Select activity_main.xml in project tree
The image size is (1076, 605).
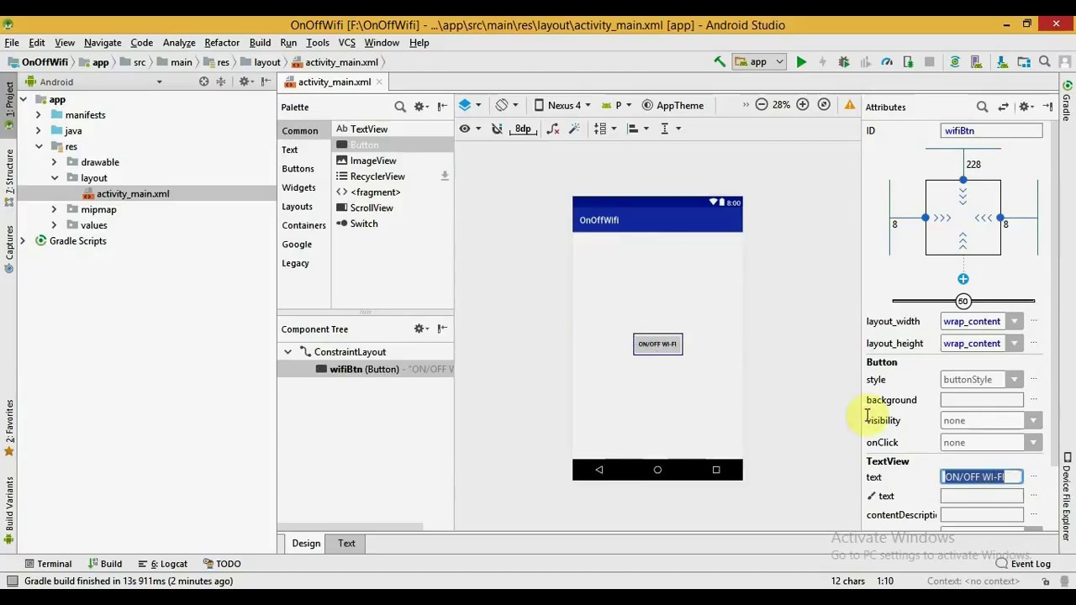coord(132,194)
